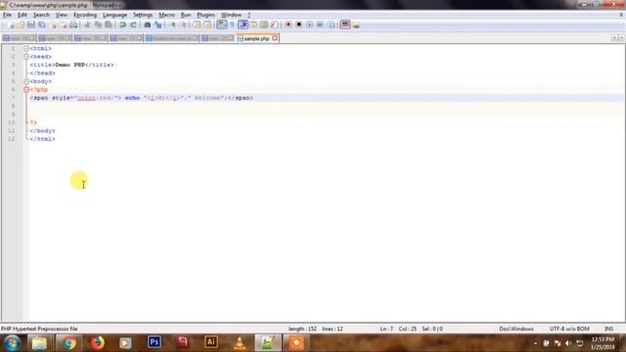Open the Settings menu

[x=143, y=15]
